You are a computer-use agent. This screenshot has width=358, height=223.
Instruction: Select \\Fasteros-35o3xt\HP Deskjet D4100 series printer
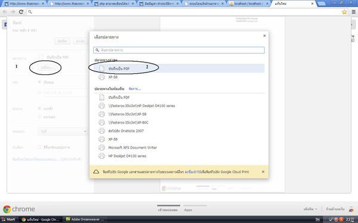[x=179, y=106]
